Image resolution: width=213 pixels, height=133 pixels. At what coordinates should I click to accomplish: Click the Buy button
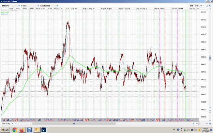coord(197,6)
